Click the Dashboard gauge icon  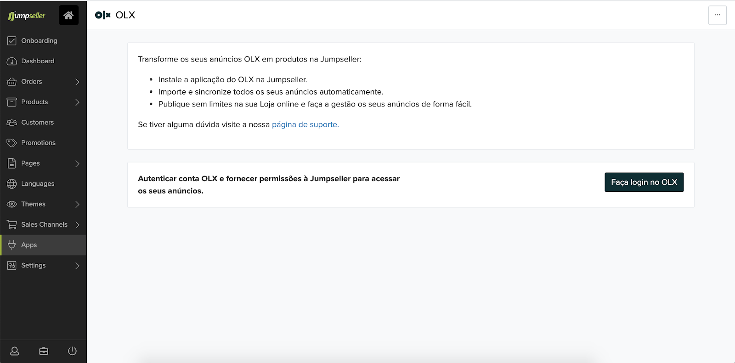coord(12,61)
